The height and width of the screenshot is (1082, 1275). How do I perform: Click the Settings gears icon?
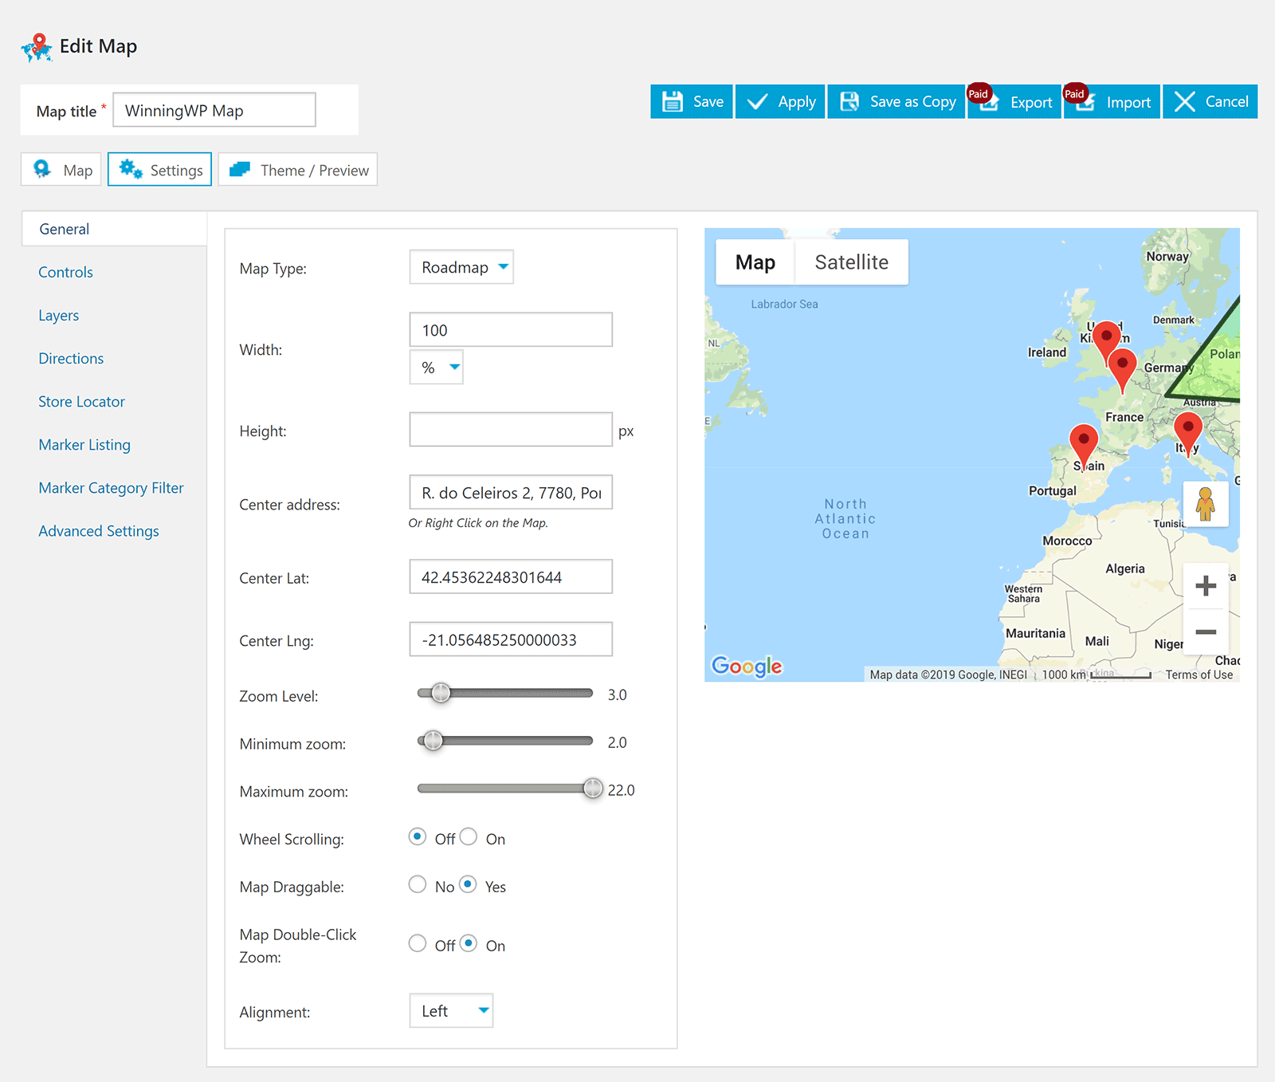click(x=131, y=168)
